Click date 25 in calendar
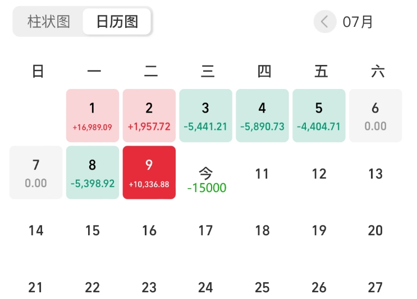 [263, 288]
